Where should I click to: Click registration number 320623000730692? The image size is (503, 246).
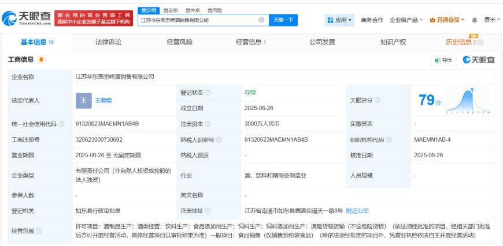click(x=99, y=140)
